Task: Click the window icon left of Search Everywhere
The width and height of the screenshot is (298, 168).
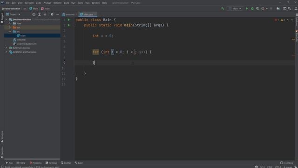Action: [x=284, y=8]
